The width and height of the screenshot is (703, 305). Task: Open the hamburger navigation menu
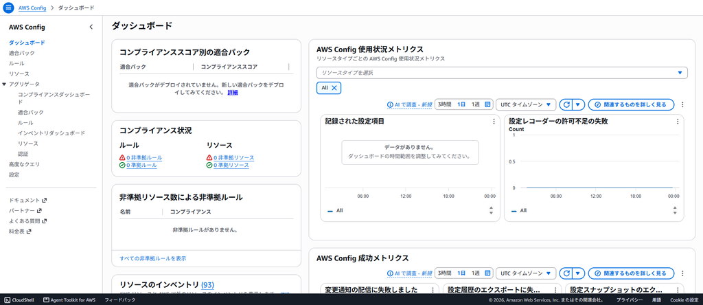point(8,8)
